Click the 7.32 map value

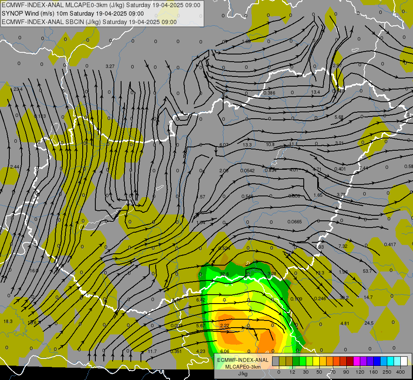click(x=343, y=246)
